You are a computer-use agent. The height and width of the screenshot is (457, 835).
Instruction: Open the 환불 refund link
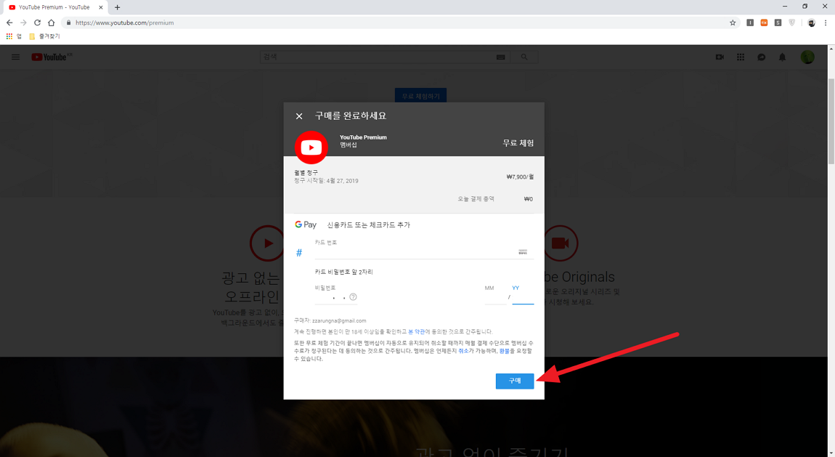(505, 351)
